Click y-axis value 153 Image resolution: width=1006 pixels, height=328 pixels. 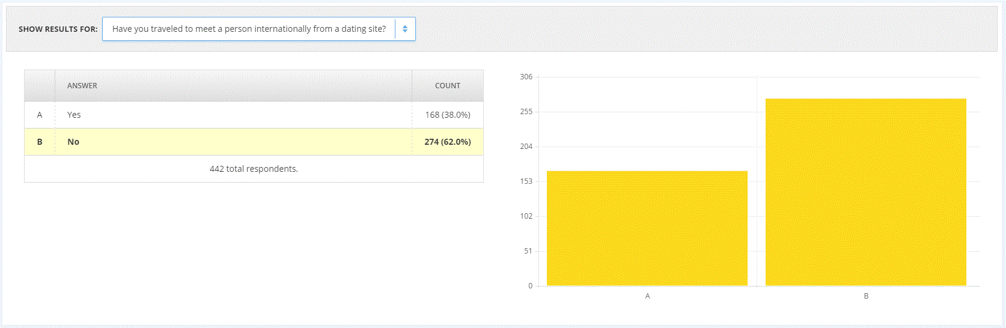pos(526,181)
